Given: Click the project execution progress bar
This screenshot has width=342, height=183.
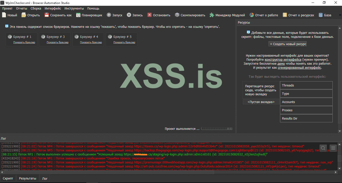Looking at the screenshot, I should [x=217, y=129].
